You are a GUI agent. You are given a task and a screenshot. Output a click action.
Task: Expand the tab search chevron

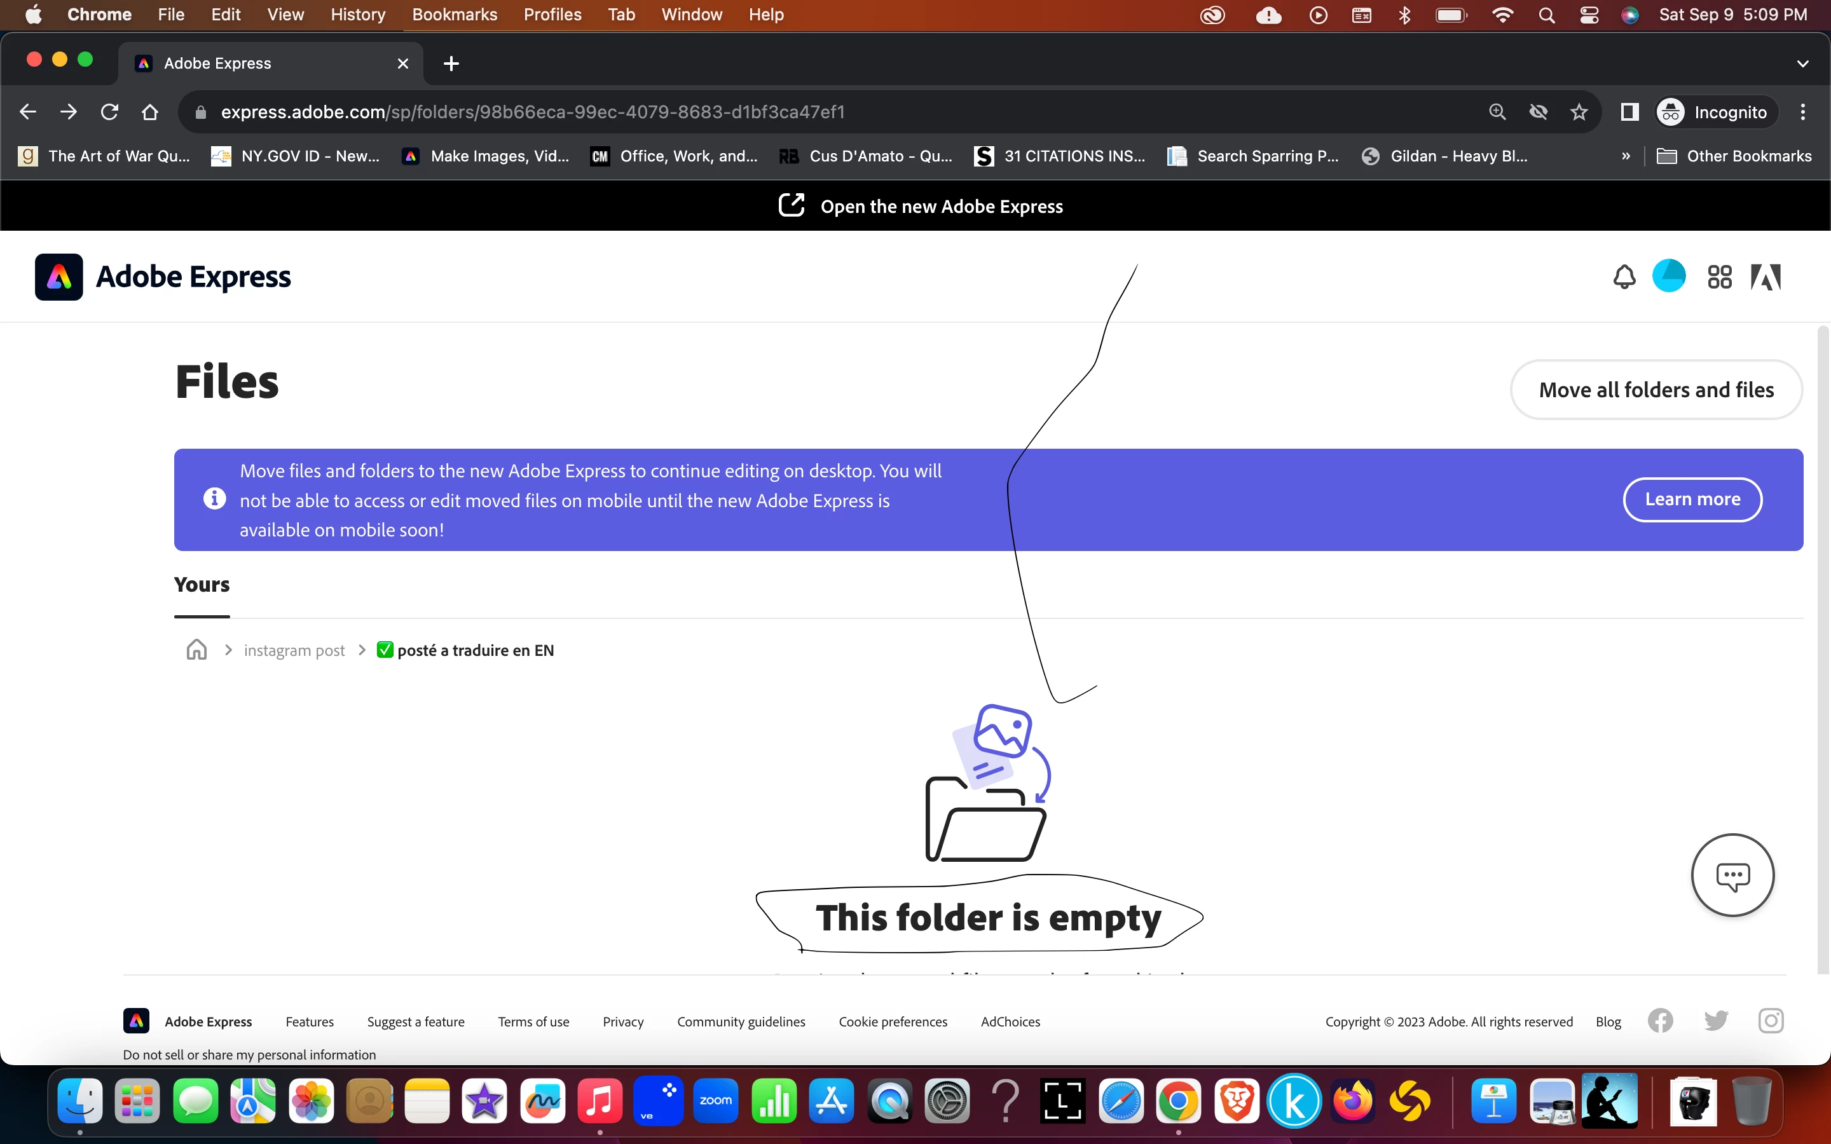coord(1802,64)
